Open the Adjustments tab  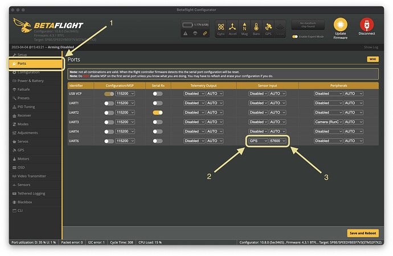pos(35,133)
